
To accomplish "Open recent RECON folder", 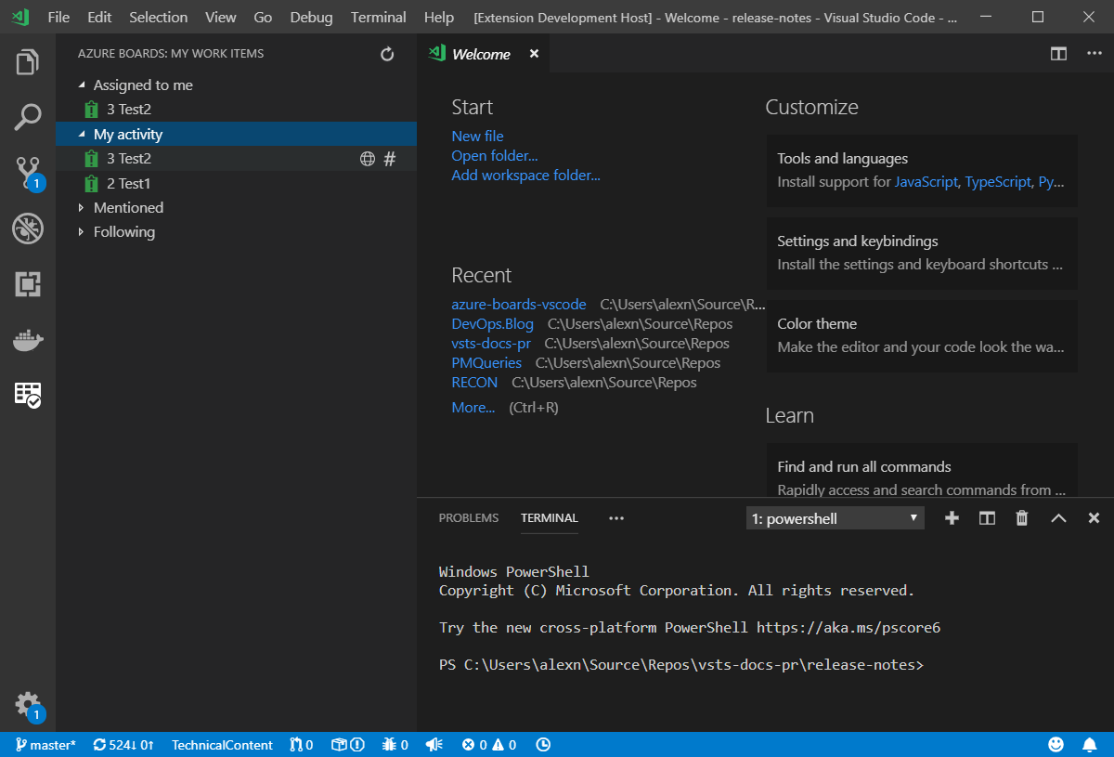I will (474, 383).
